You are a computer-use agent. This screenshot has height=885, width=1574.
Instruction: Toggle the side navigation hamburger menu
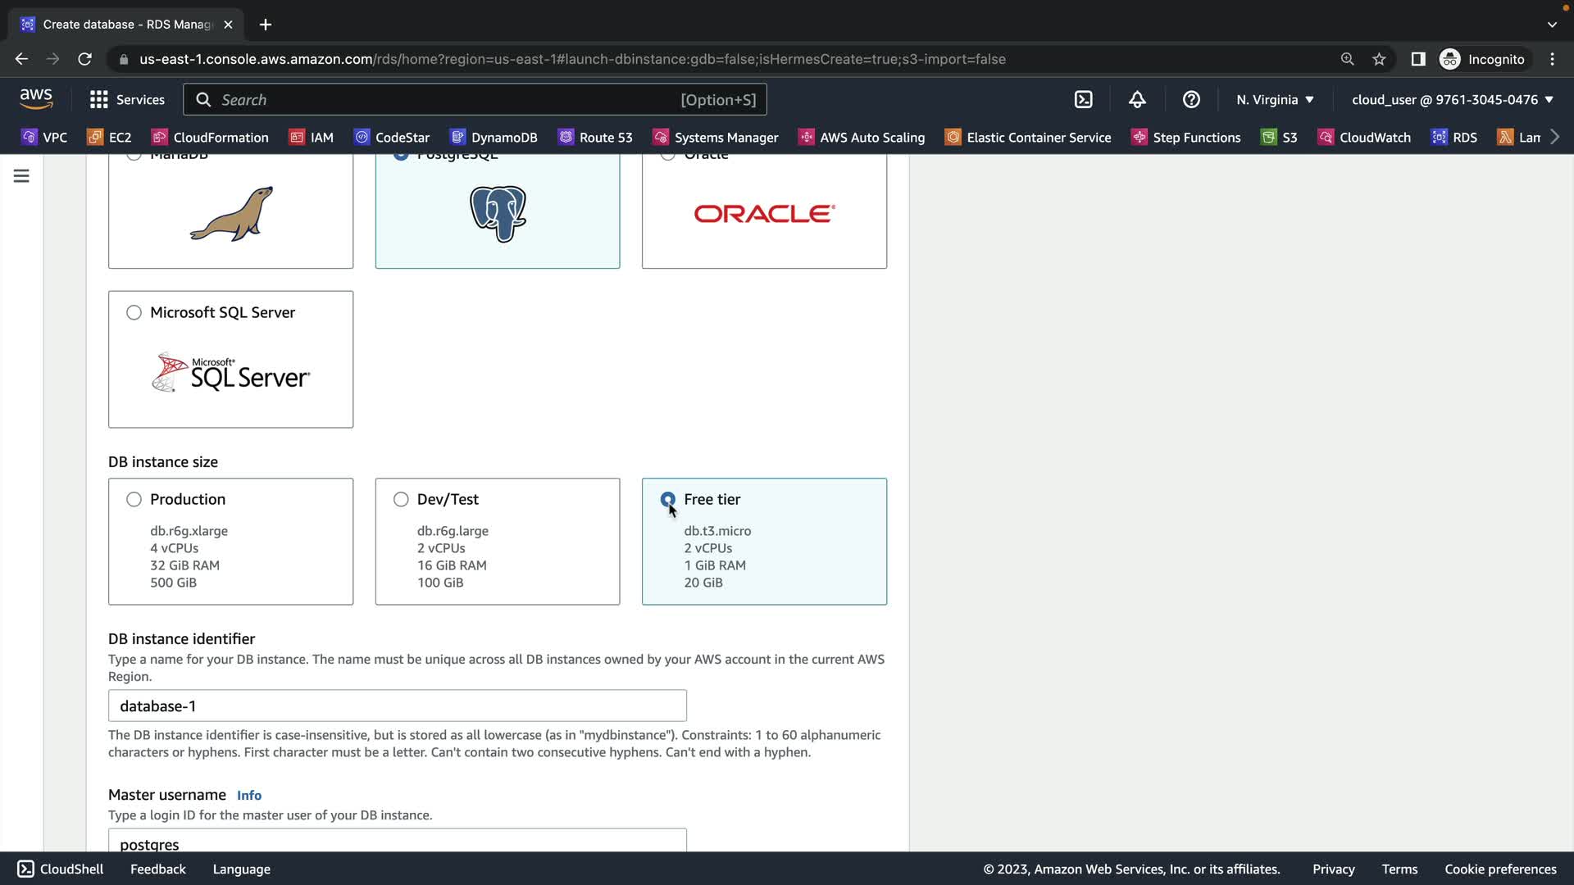click(x=21, y=176)
